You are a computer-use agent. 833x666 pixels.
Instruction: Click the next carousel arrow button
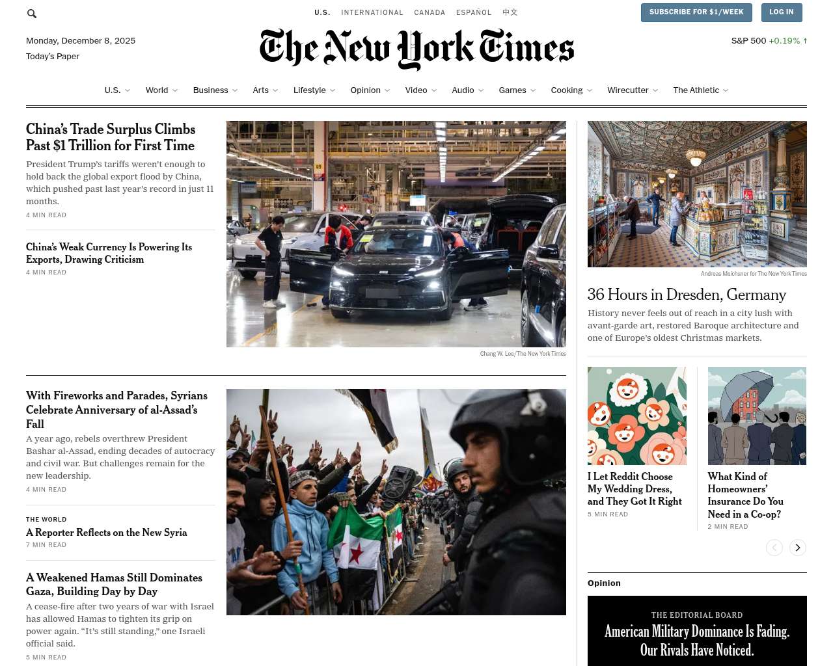(x=798, y=548)
